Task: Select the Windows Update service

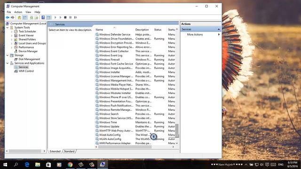Action: (109, 126)
